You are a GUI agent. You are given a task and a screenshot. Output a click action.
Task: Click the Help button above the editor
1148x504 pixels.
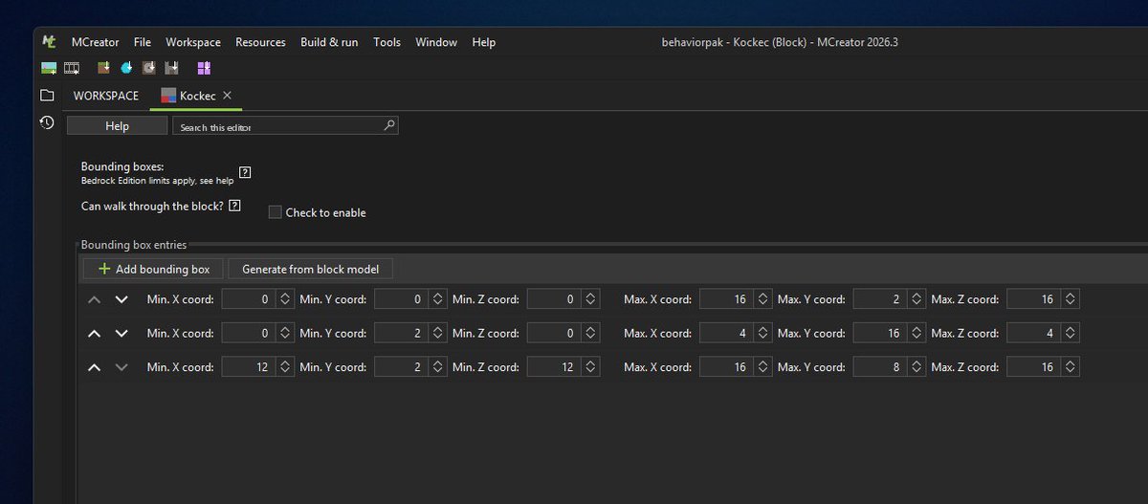tap(117, 126)
